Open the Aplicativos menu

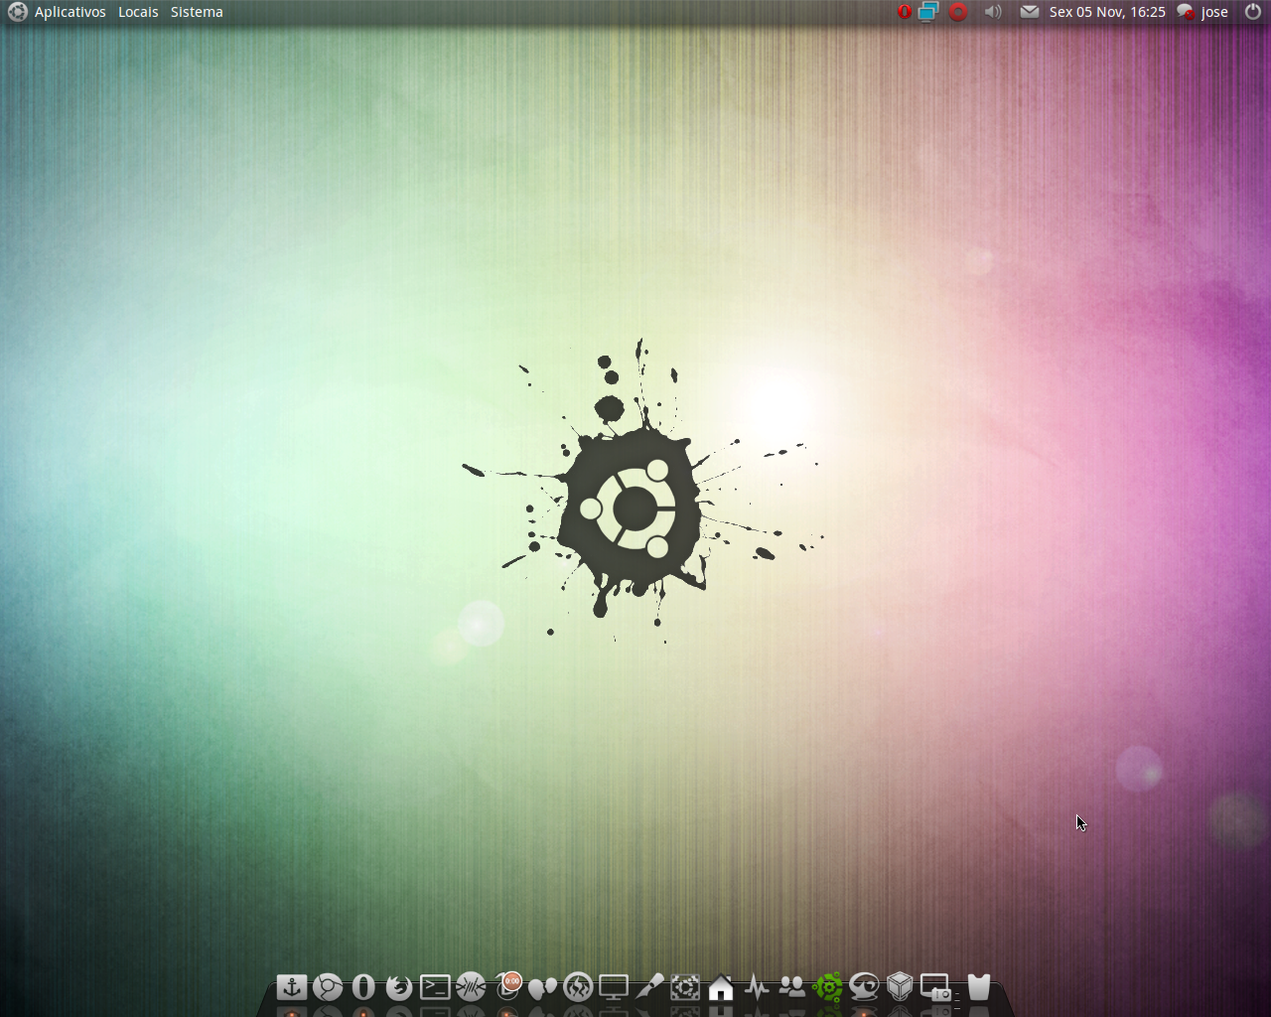click(x=70, y=12)
